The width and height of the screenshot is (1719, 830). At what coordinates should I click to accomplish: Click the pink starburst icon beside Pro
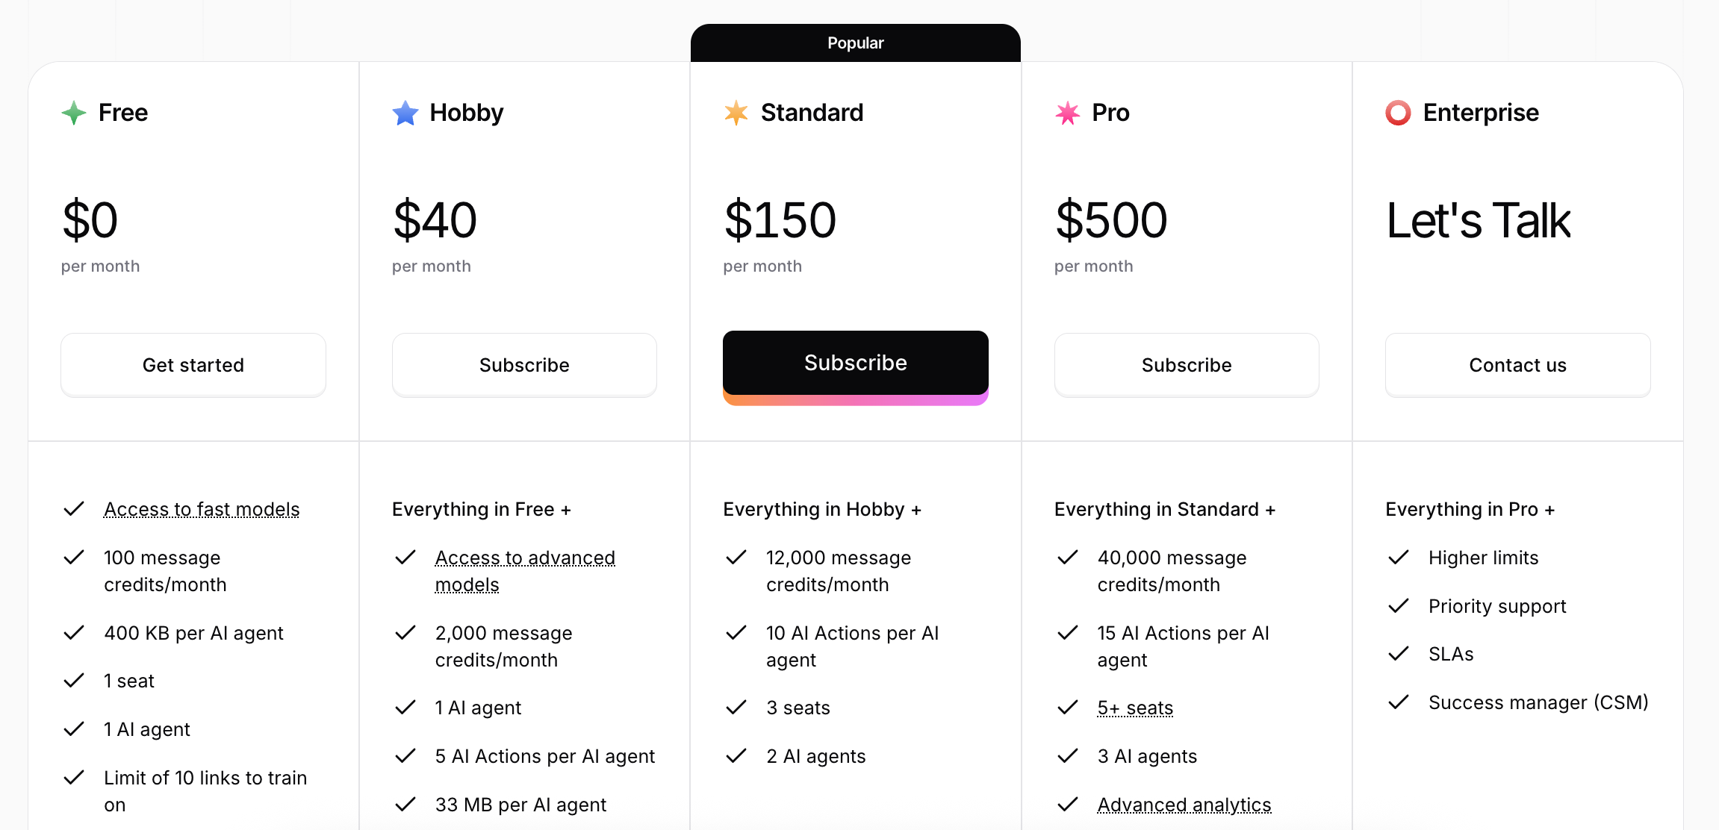coord(1068,113)
